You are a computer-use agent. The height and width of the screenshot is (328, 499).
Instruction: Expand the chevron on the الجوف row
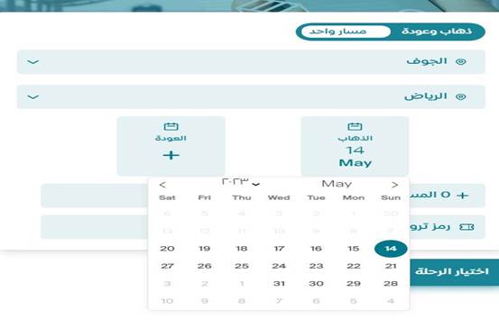[x=33, y=61]
